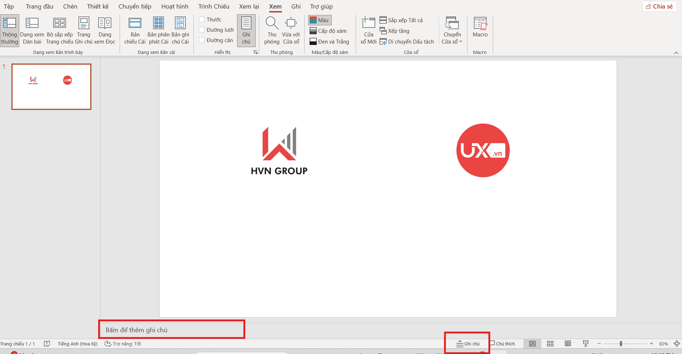682x354 pixels.
Task: Open the Chuyển Cửa sổ dropdown
Action: tap(452, 30)
